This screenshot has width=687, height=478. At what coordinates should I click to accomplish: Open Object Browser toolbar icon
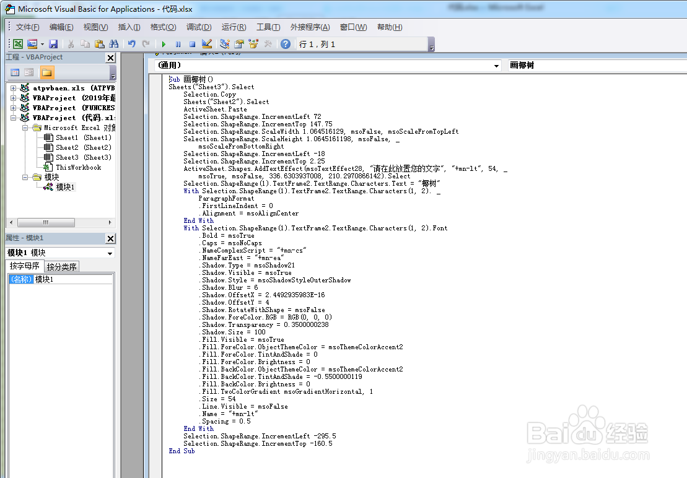coord(253,44)
